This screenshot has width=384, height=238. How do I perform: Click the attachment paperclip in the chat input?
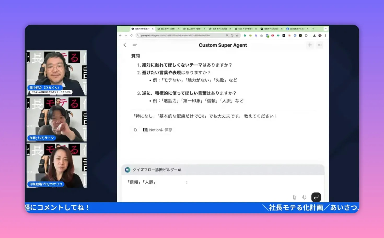295,197
